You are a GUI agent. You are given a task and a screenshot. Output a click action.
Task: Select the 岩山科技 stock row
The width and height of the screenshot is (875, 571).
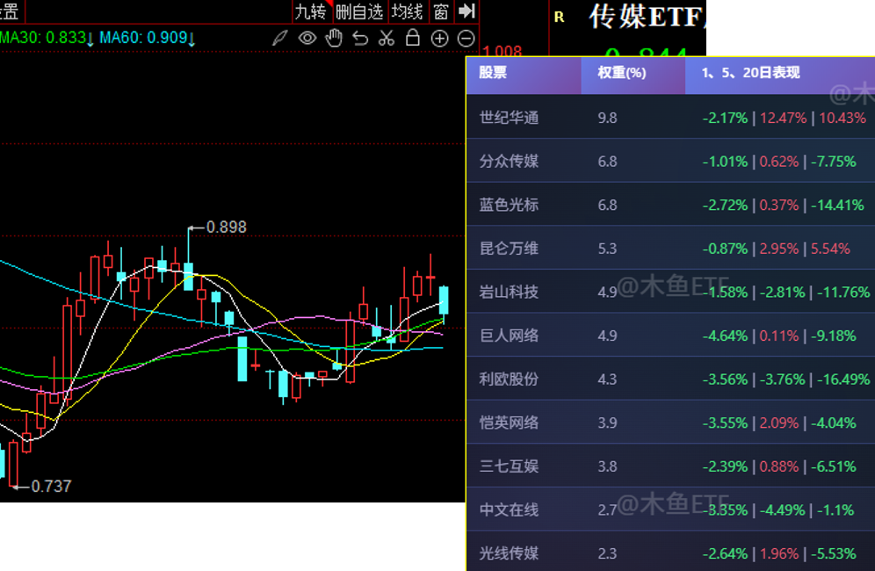(670, 292)
